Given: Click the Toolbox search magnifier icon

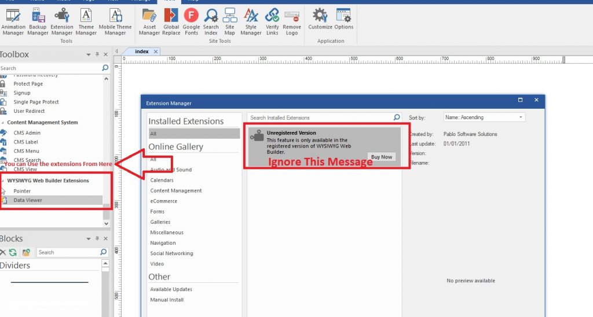Looking at the screenshot, I should 105,68.
